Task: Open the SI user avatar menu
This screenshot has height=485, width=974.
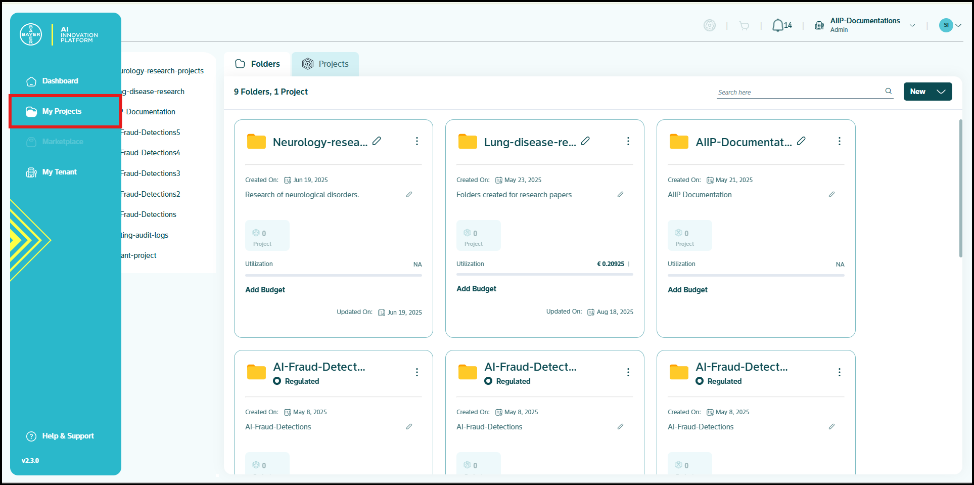Action: (x=949, y=25)
